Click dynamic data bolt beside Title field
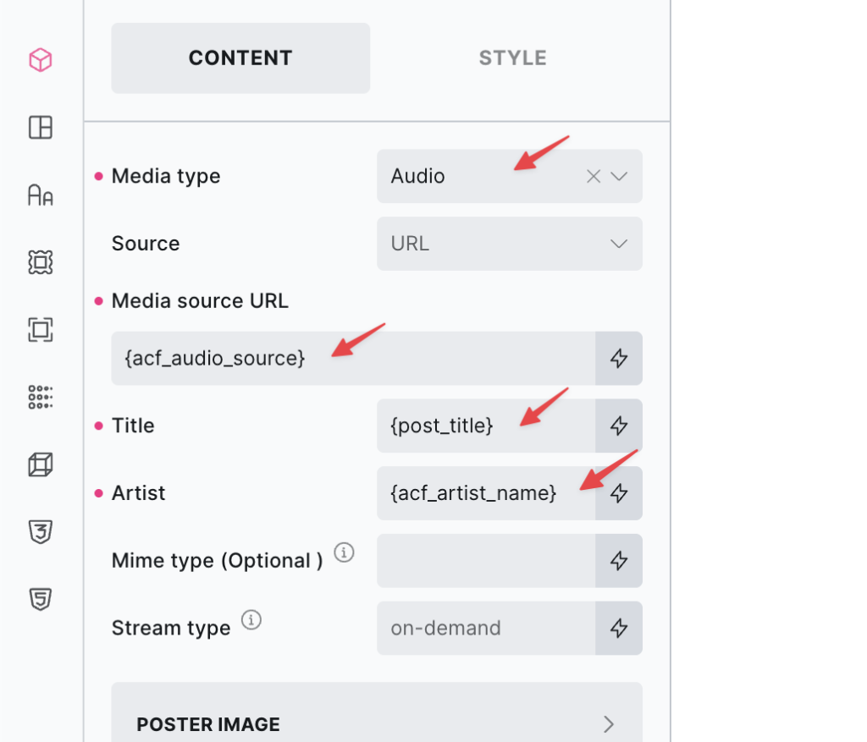The width and height of the screenshot is (867, 742). (619, 426)
